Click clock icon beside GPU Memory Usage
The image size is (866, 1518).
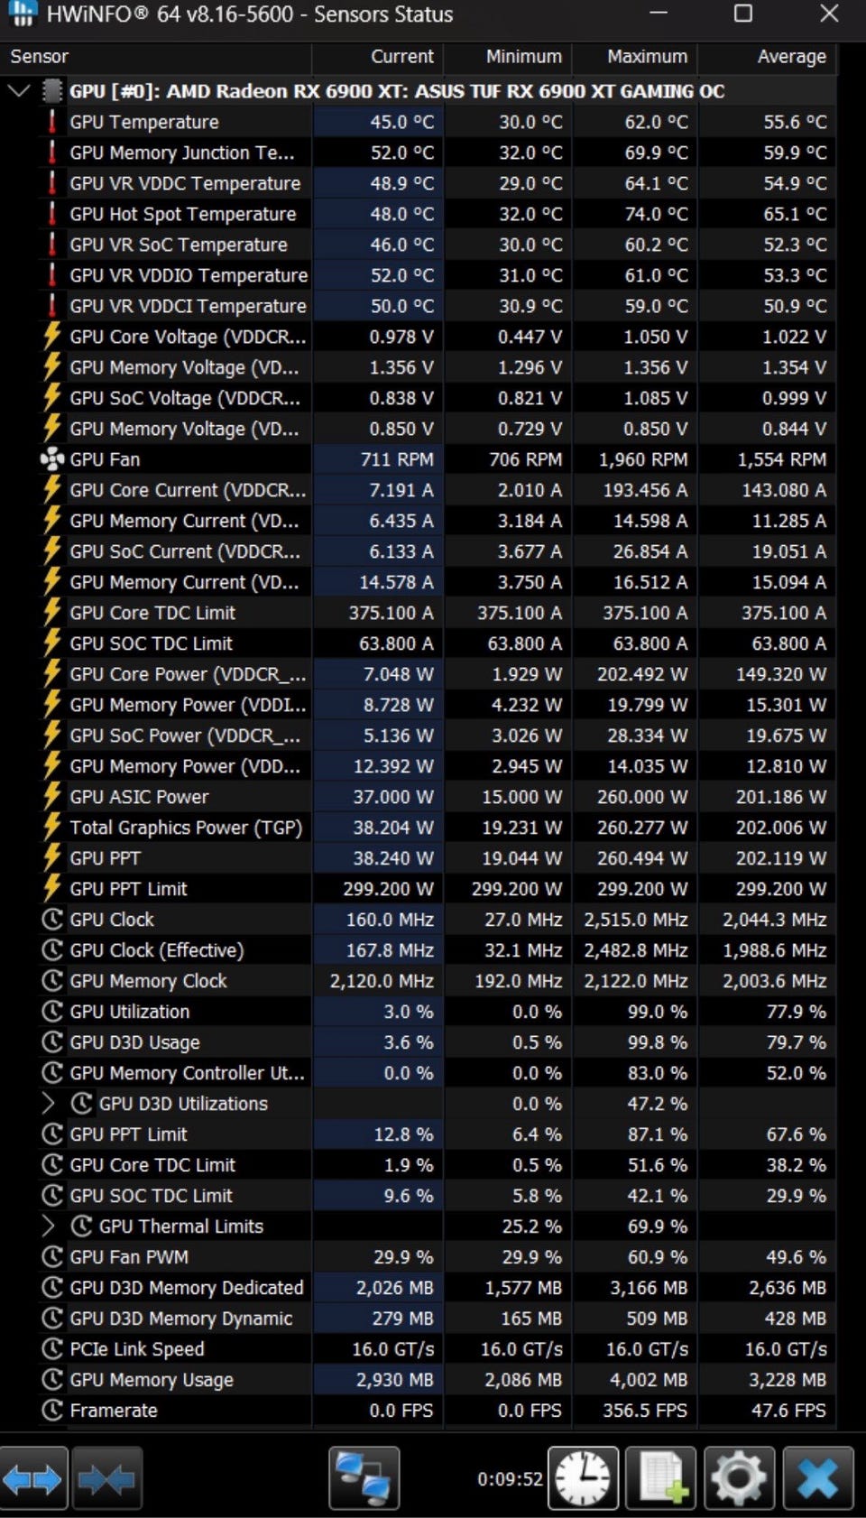tap(52, 1380)
